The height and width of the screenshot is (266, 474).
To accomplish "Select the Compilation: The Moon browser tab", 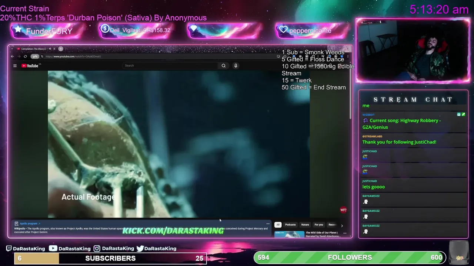I will 33,49.
